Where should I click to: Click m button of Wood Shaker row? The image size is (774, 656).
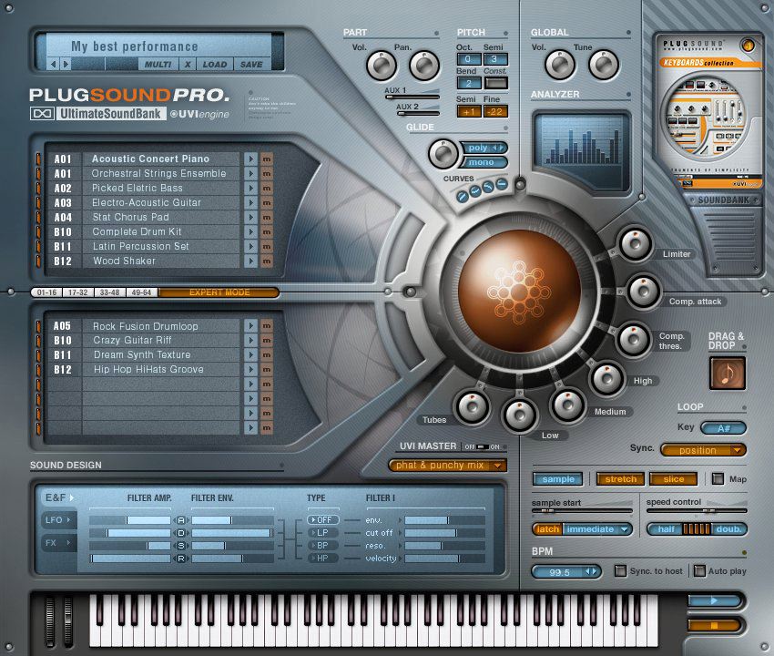(267, 261)
